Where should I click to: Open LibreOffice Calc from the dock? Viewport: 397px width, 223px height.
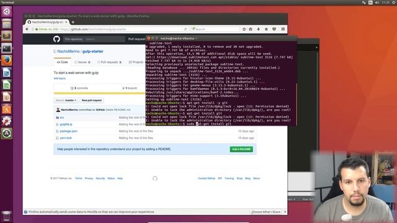7,85
